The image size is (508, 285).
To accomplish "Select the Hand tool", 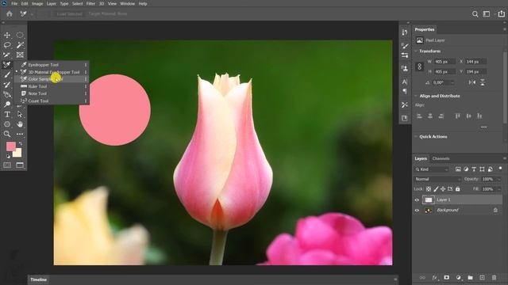I will pyautogui.click(x=20, y=124).
